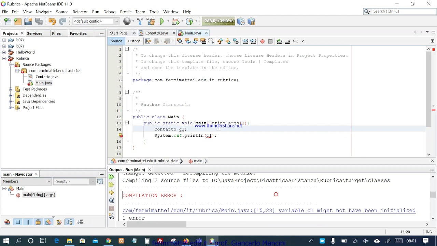The height and width of the screenshot is (246, 437).
Task: Start macro recording with the red circle
Action: coord(262,41)
